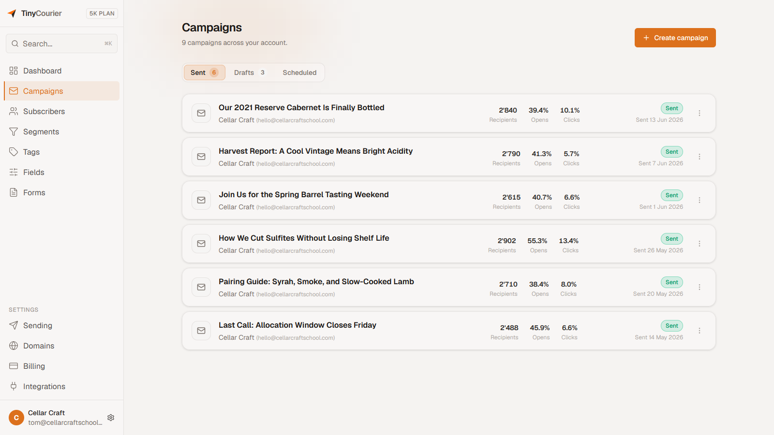Open 'Last Call: Allocation Window Closes Friday'
774x435 pixels.
(298, 325)
